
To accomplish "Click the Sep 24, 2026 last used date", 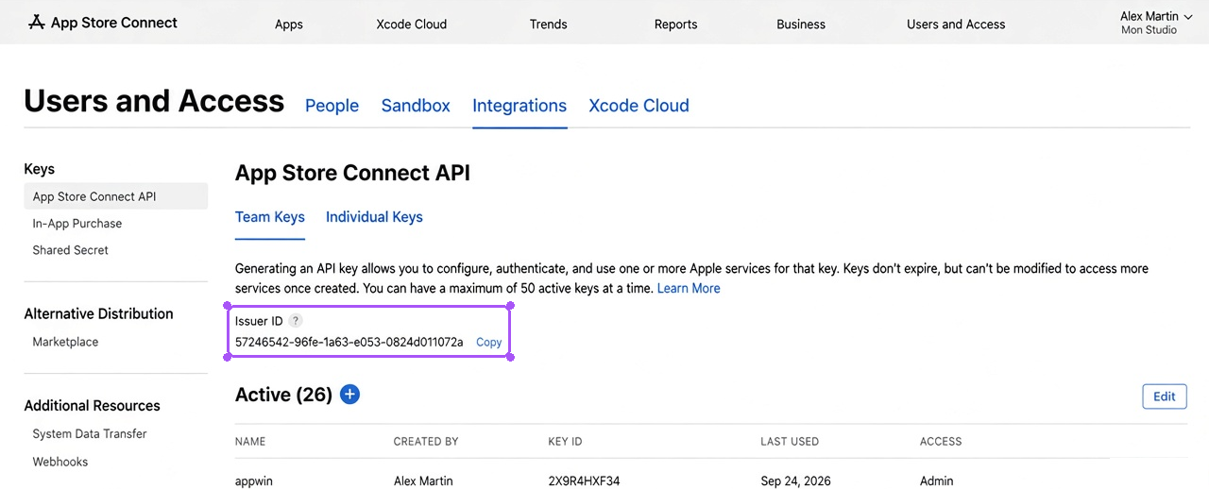I will (x=795, y=481).
